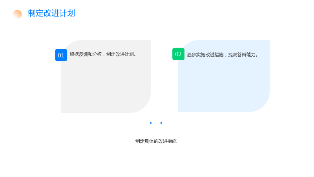Click the phrase 根据反馈和分析 in the gray card

pyautogui.click(x=86, y=54)
